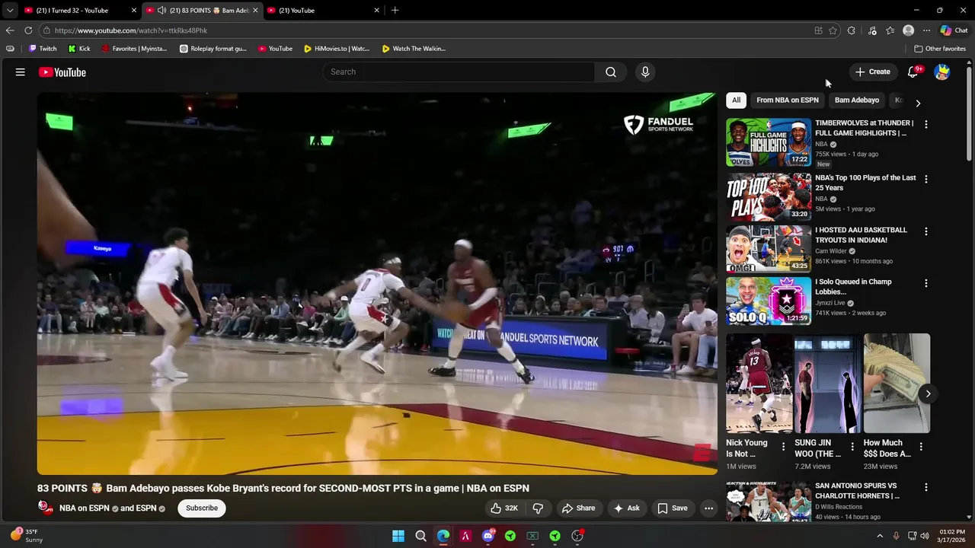Like the video with the thumbs up
The width and height of the screenshot is (975, 548).
tap(504, 508)
